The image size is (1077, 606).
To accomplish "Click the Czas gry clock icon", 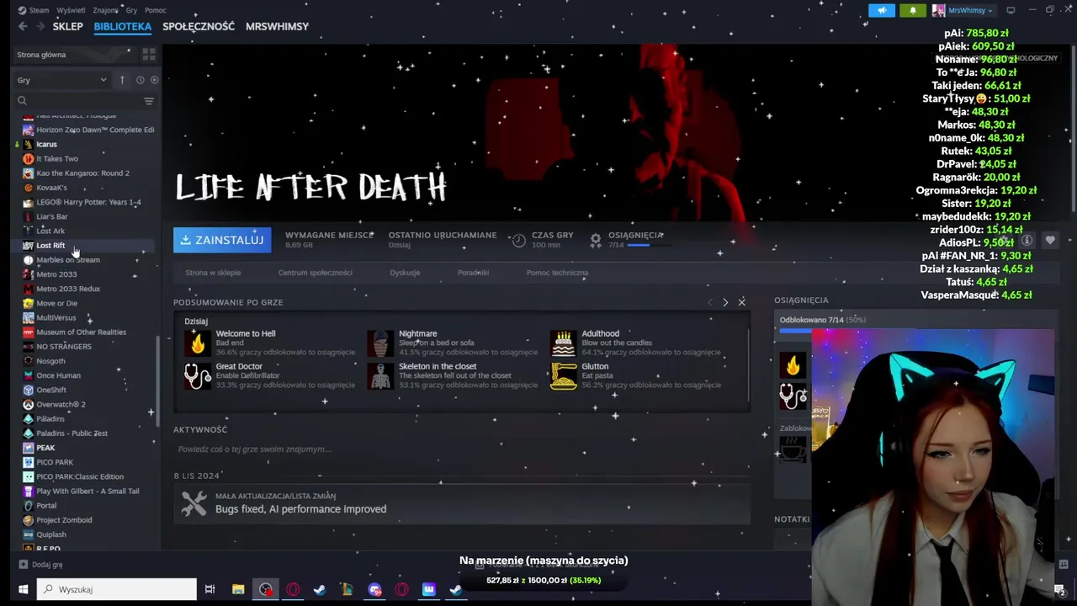I will 519,240.
